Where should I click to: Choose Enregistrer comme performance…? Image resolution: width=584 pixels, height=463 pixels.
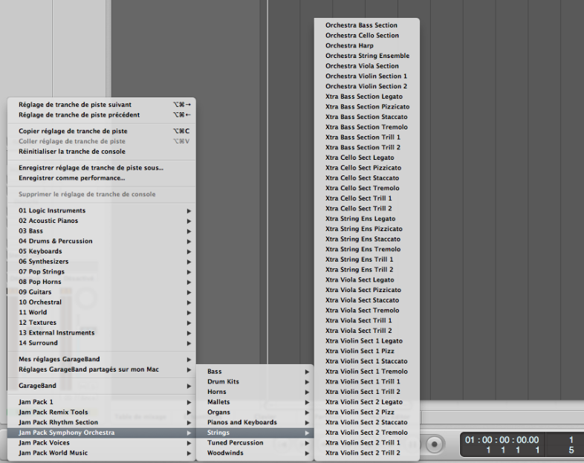(101, 178)
